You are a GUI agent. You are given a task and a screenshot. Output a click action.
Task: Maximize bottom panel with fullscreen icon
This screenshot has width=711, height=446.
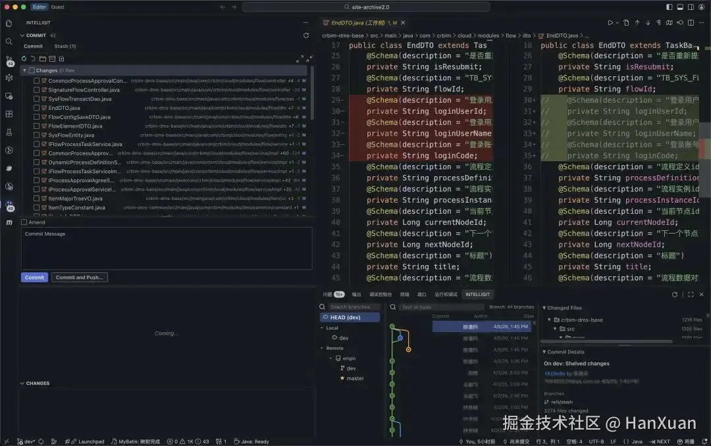click(691, 295)
